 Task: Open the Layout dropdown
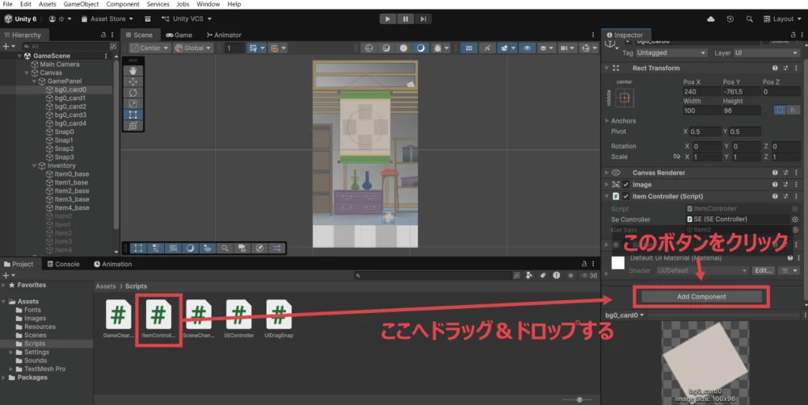click(x=782, y=19)
